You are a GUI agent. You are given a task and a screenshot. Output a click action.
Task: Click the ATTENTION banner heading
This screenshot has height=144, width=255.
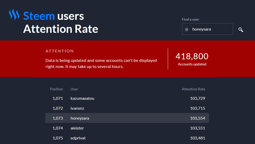coord(60,51)
